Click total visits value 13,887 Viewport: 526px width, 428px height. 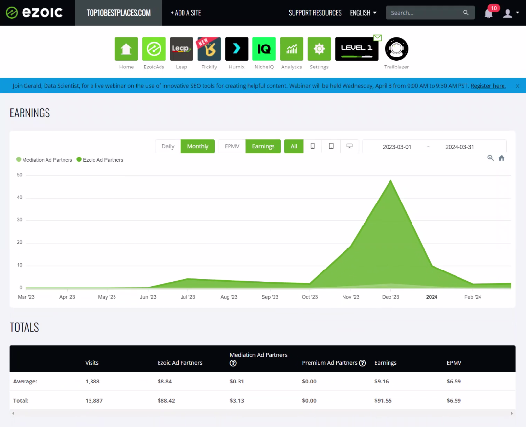coord(94,401)
